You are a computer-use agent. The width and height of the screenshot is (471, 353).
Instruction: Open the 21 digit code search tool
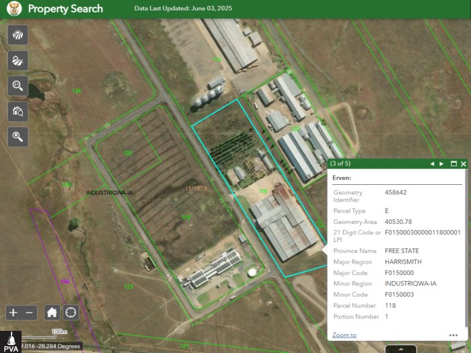(18, 86)
